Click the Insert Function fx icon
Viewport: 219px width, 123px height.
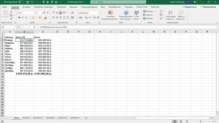coord(34,27)
